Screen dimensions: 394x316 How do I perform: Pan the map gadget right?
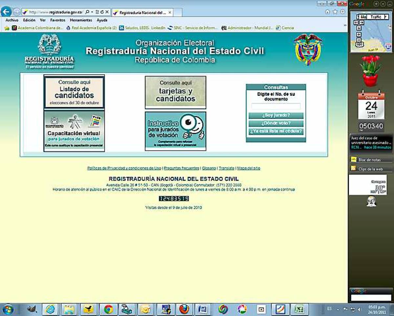point(361,22)
